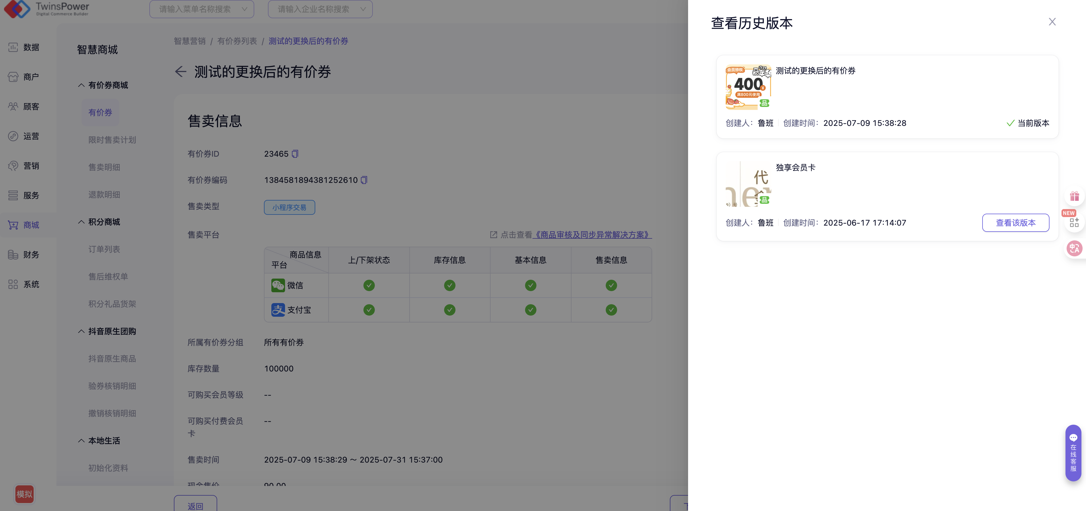The width and height of the screenshot is (1086, 511).
Task: Click the translate language floating icon
Action: pos(1074,248)
